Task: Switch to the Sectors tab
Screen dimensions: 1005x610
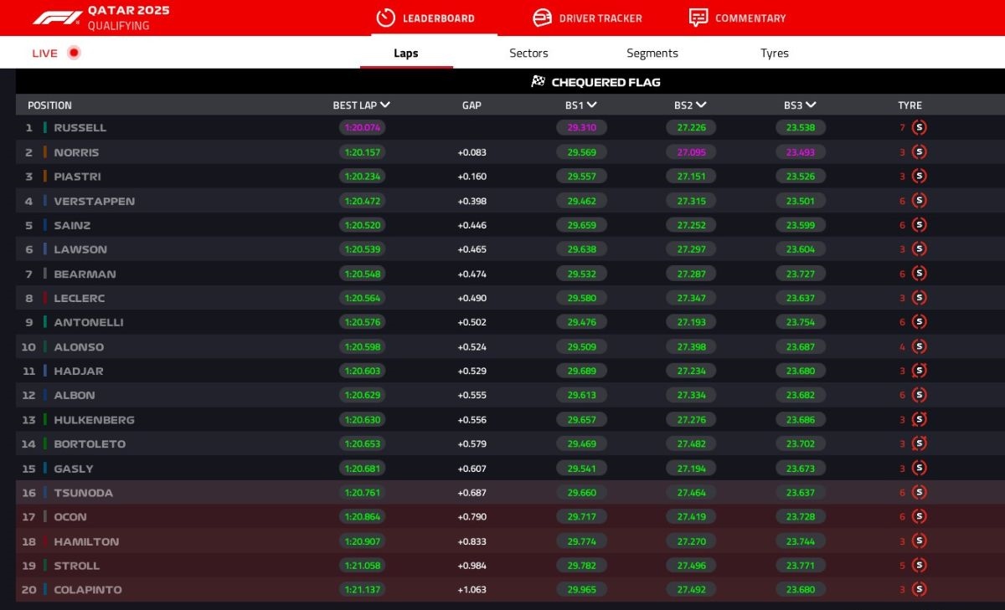Action: coord(528,53)
